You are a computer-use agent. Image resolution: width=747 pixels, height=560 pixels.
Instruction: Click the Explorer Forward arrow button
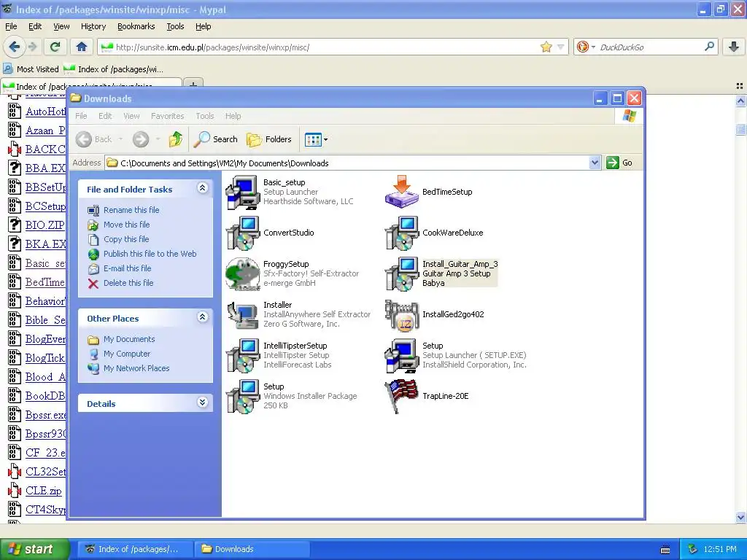[x=141, y=139]
